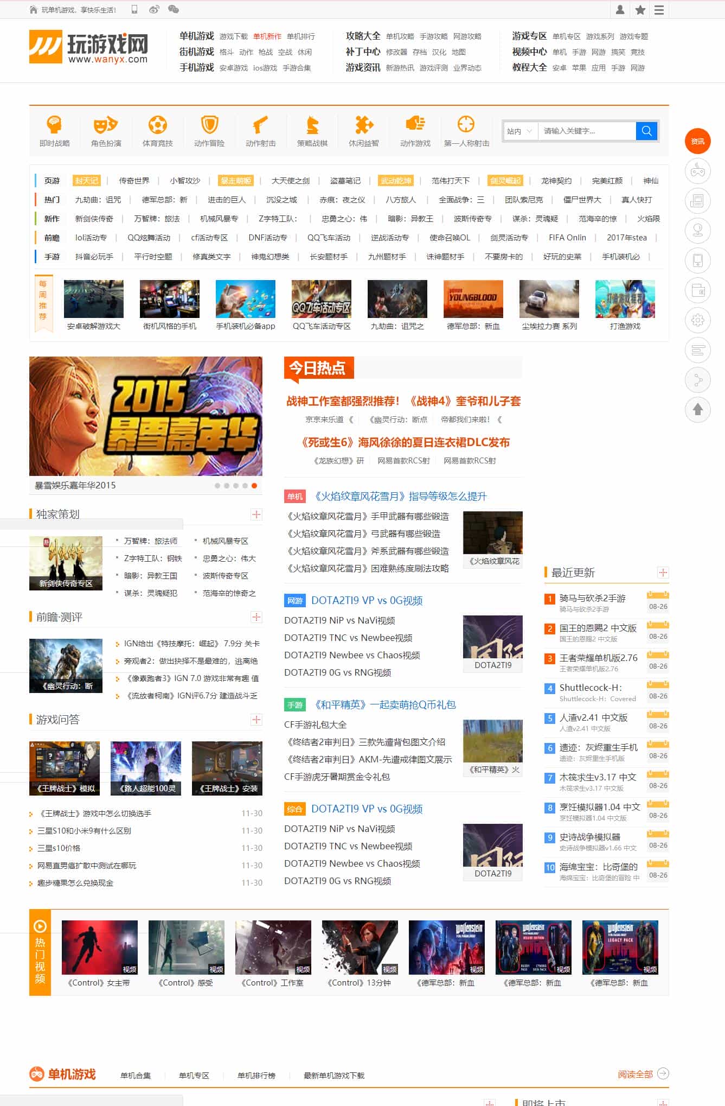725x1106 pixels.
Task: Select the last orange carousel dot
Action: 254,486
